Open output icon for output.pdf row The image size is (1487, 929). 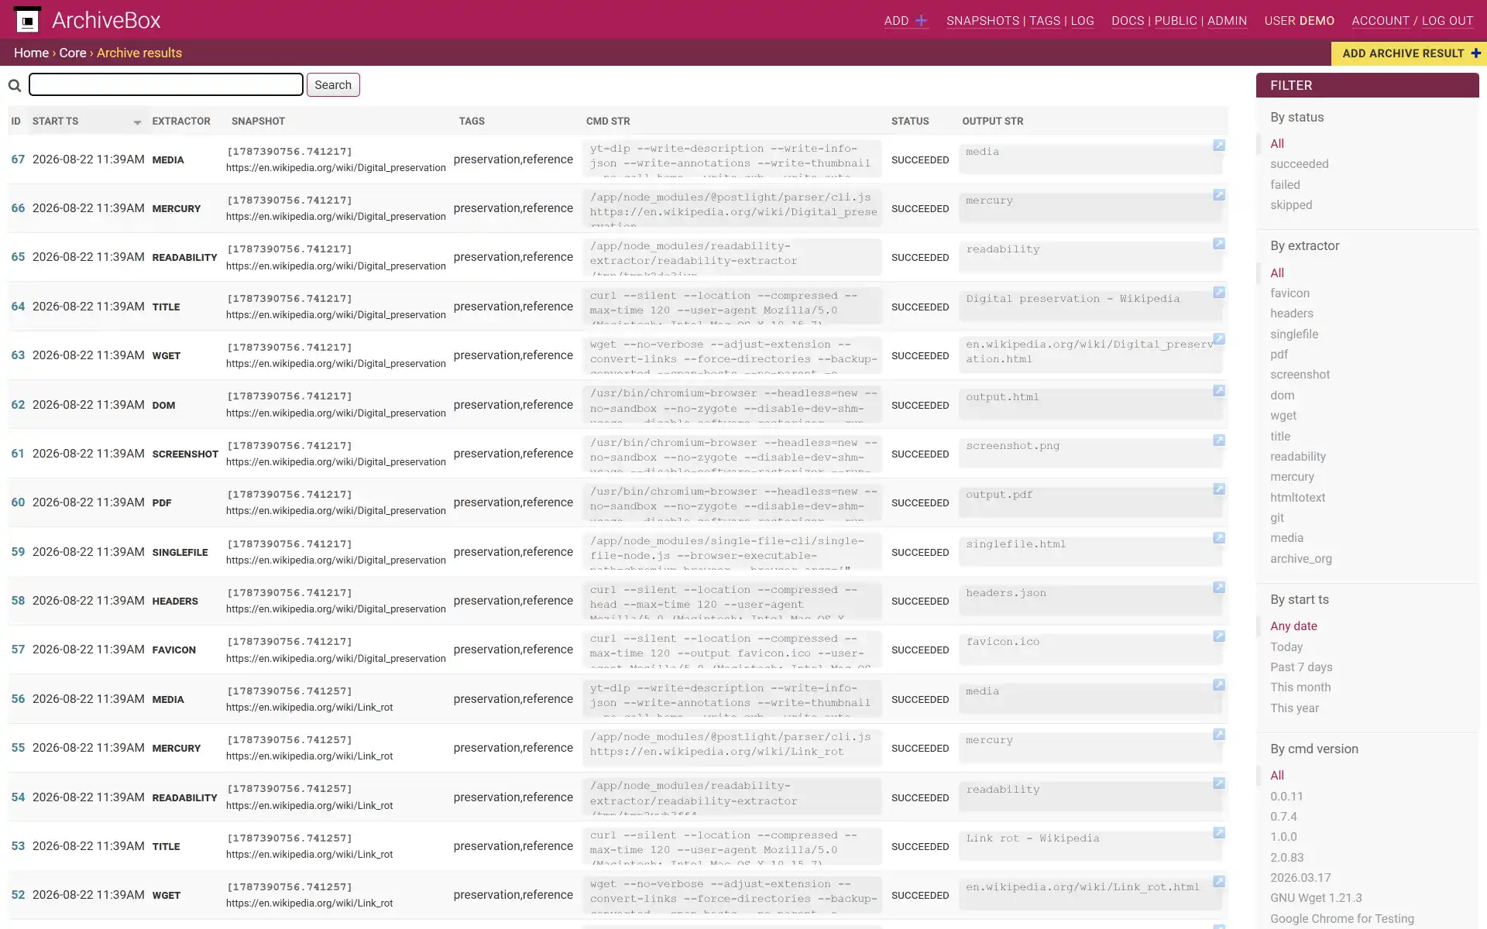click(1219, 489)
